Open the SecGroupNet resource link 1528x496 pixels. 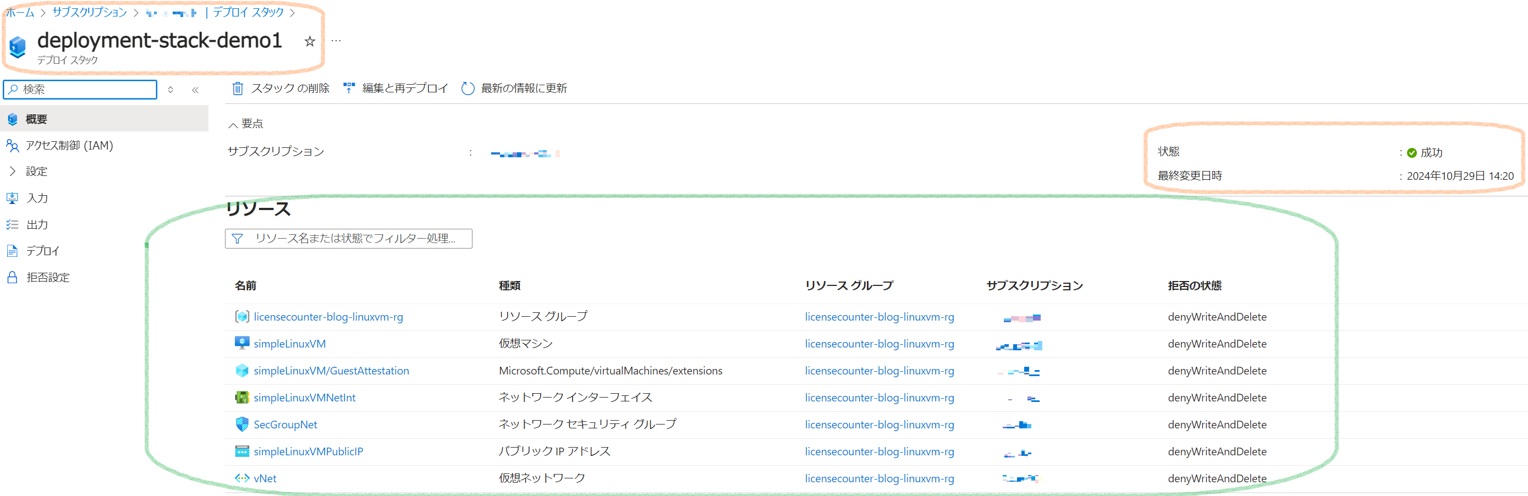click(285, 425)
